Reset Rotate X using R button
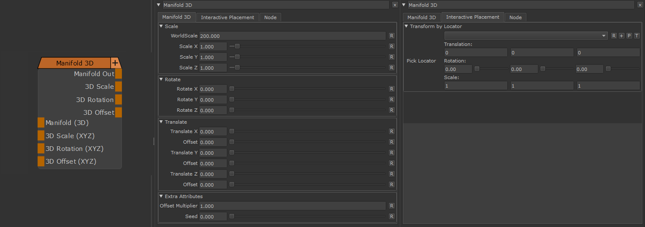The image size is (645, 227). pos(391,89)
